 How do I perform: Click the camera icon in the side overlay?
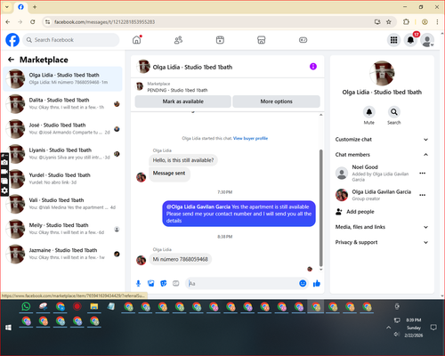click(4, 162)
